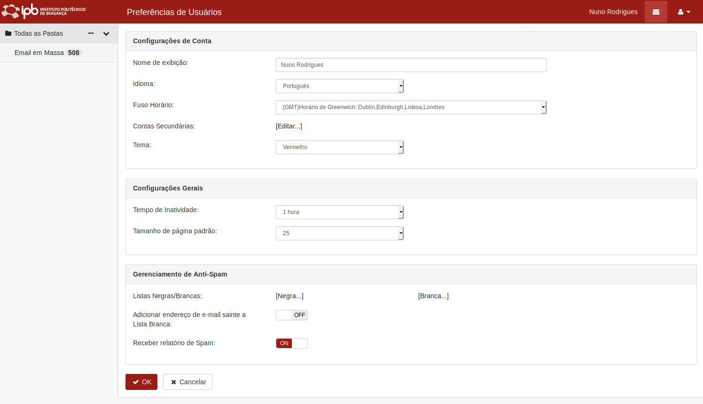Collapse the Todas as Pastas chevron
The height and width of the screenshot is (404, 703).
(106, 34)
